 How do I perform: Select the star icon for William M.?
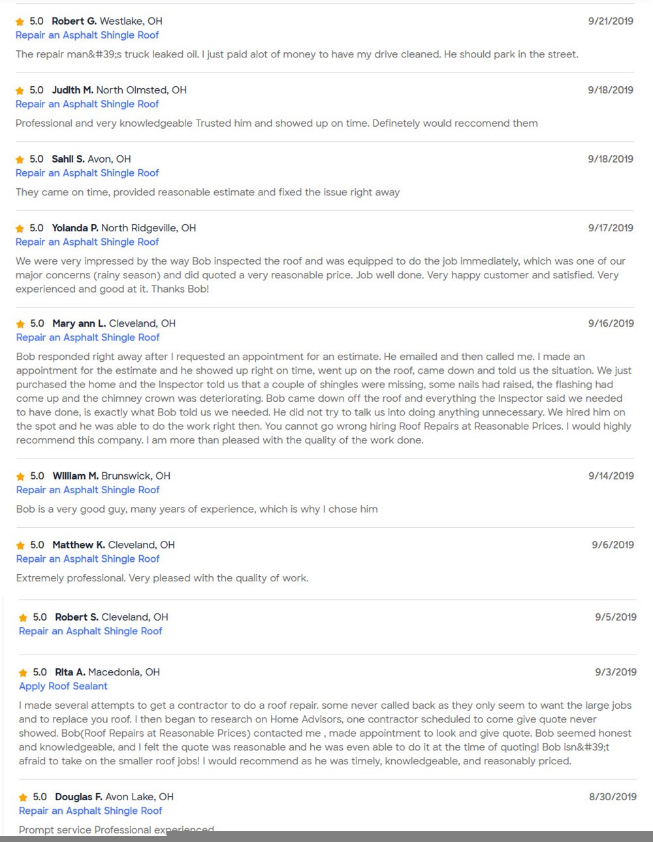(x=20, y=477)
